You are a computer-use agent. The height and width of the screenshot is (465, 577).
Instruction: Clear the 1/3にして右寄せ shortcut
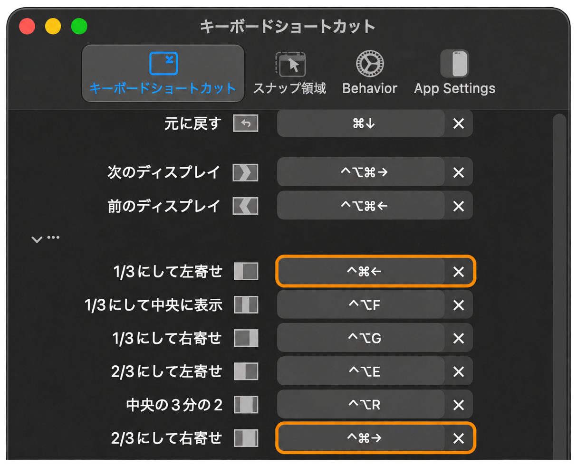click(459, 338)
